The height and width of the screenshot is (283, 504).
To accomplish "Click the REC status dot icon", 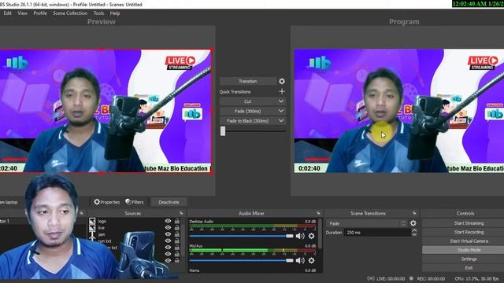I will [411, 278].
